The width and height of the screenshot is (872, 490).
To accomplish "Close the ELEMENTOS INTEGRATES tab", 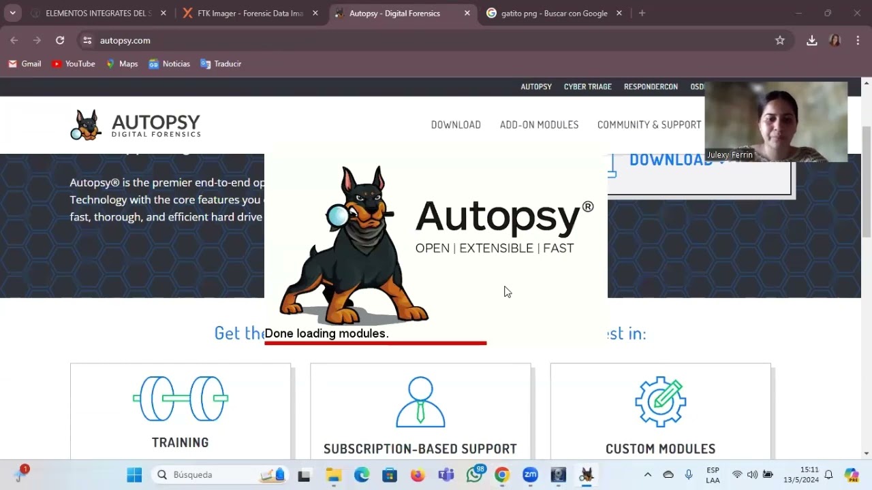I will pyautogui.click(x=163, y=13).
